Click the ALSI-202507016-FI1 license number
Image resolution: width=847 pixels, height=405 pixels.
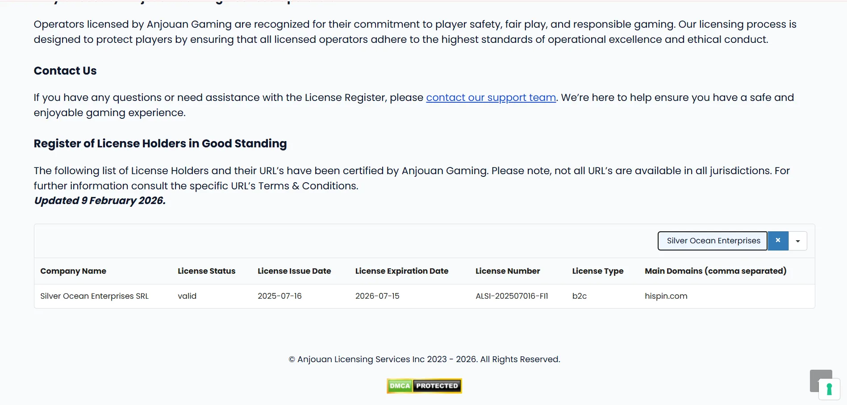pyautogui.click(x=512, y=296)
